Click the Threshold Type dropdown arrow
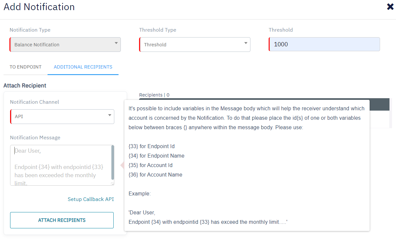The height and width of the screenshot is (245, 396). click(246, 44)
